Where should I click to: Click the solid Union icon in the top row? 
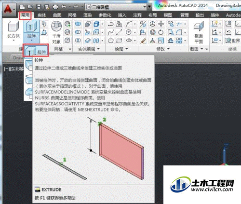(x=78, y=24)
